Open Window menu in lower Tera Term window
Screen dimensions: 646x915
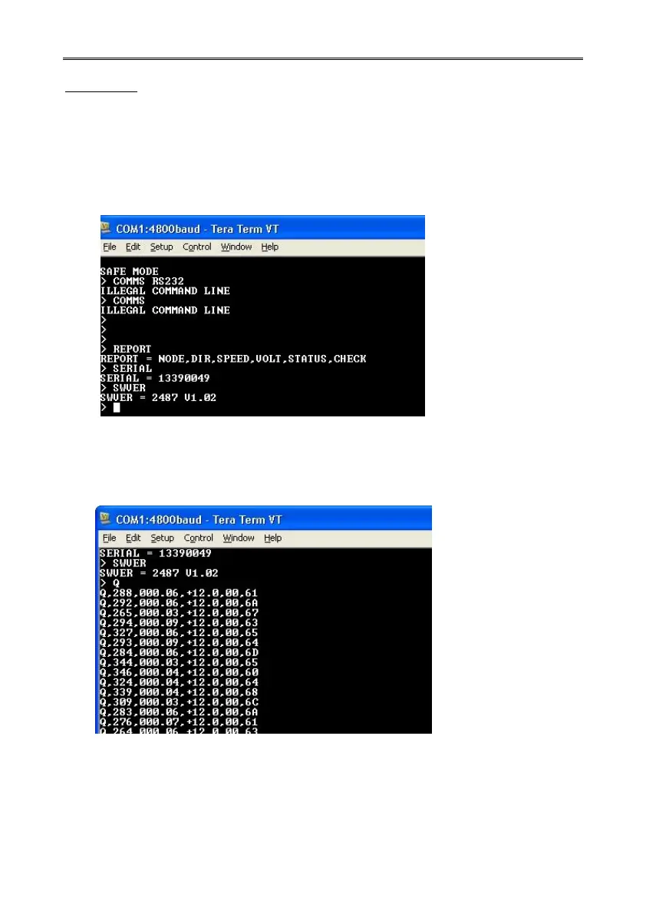[x=239, y=538]
